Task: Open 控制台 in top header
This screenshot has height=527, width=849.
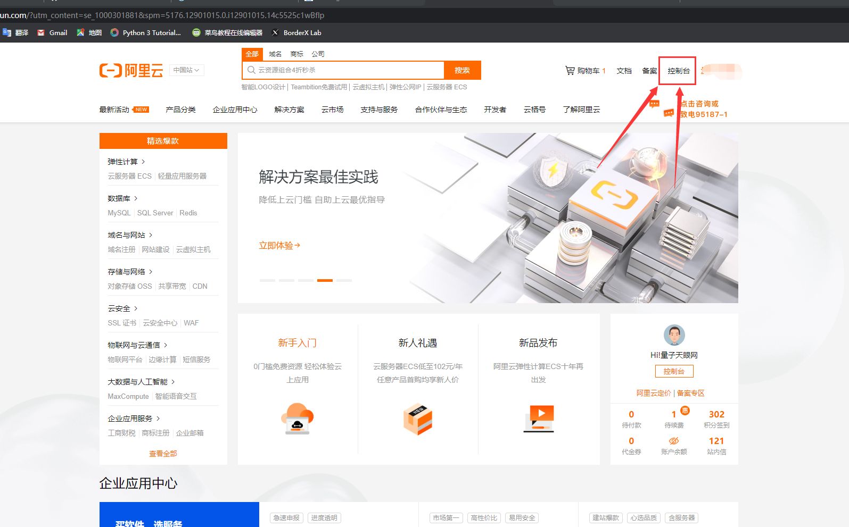Action: (679, 71)
